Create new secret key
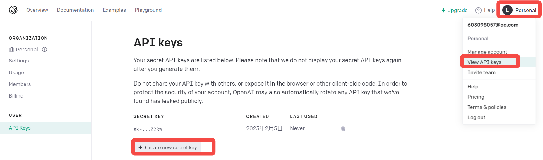Viewport: 543px width, 160px height. 168,147
